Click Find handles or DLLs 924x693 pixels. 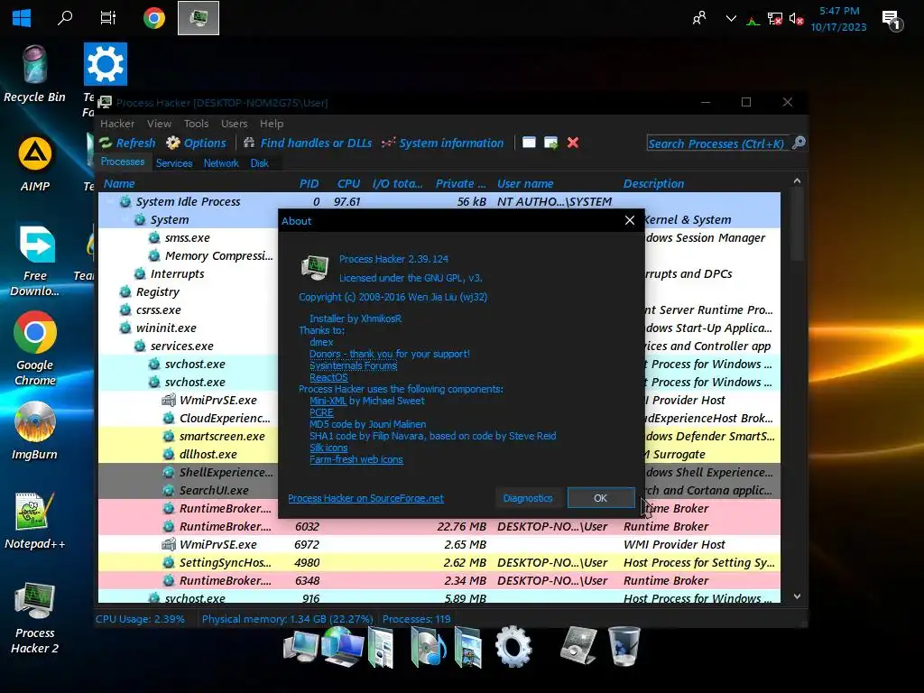308,143
